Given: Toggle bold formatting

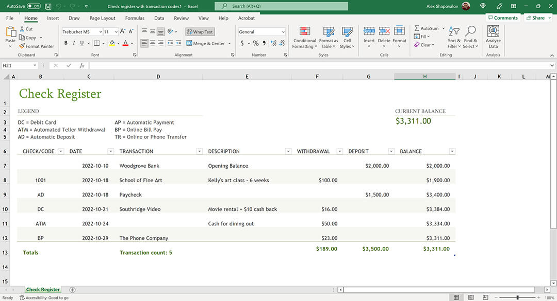Looking at the screenshot, I should (65, 43).
